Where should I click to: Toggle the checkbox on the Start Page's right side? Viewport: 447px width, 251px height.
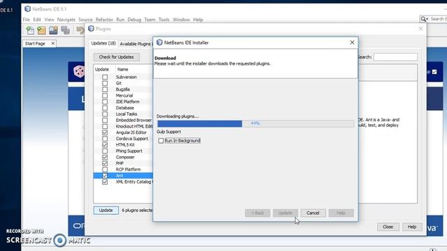434,72
